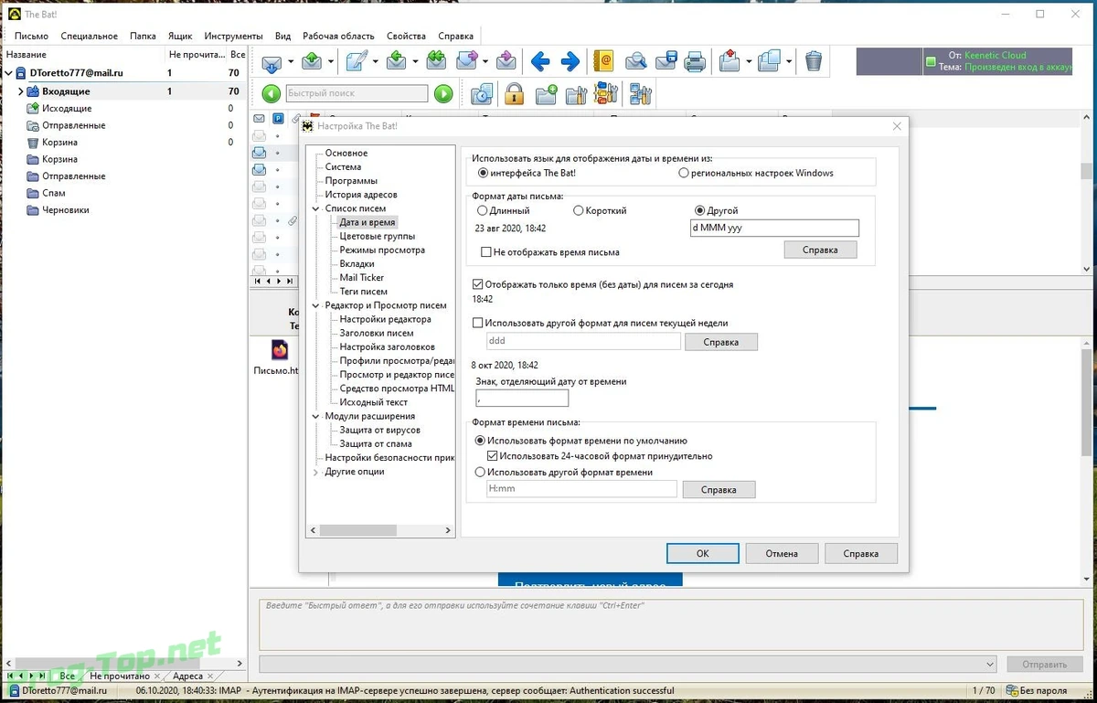Click the Move to folder icon
This screenshot has height=703, width=1097.
(x=730, y=62)
